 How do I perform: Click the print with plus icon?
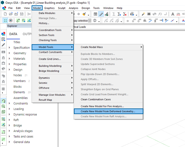click(x=132, y=14)
